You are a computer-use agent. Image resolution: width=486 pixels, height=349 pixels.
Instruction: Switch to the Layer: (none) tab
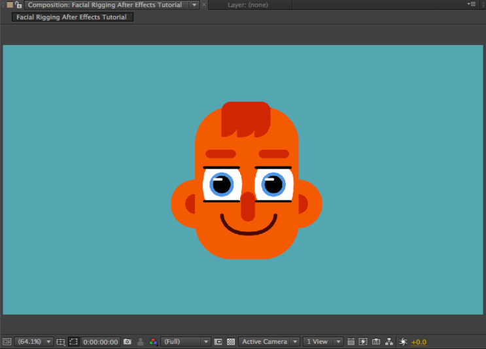click(x=248, y=5)
